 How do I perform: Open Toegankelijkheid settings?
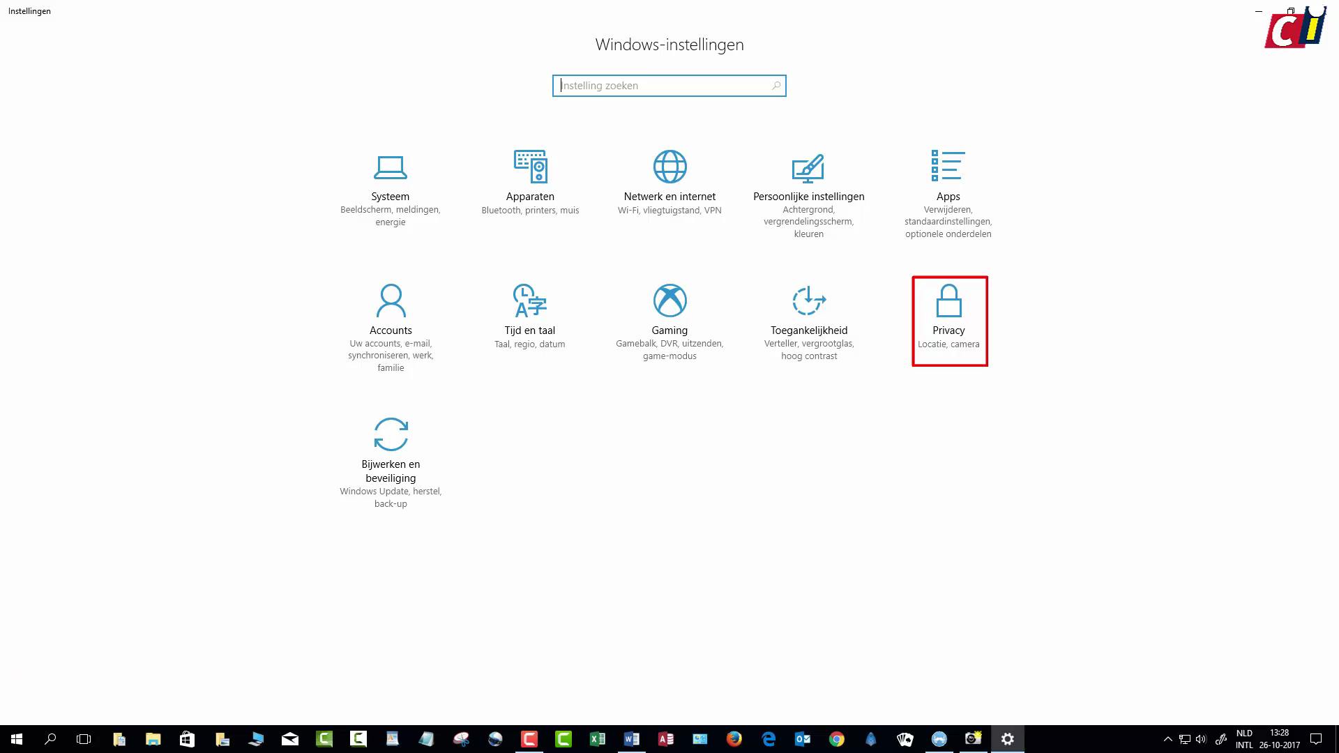(808, 314)
